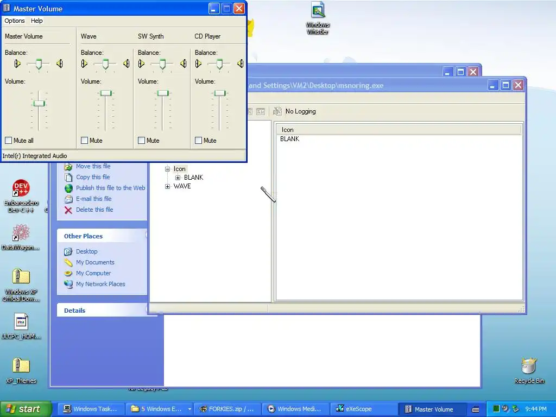556x417 pixels.
Task: Click the on-screen keyboard icon in taskbar
Action: click(x=476, y=409)
